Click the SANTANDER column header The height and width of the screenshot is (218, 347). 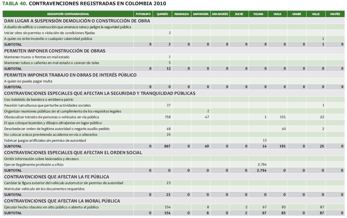pos(201,14)
